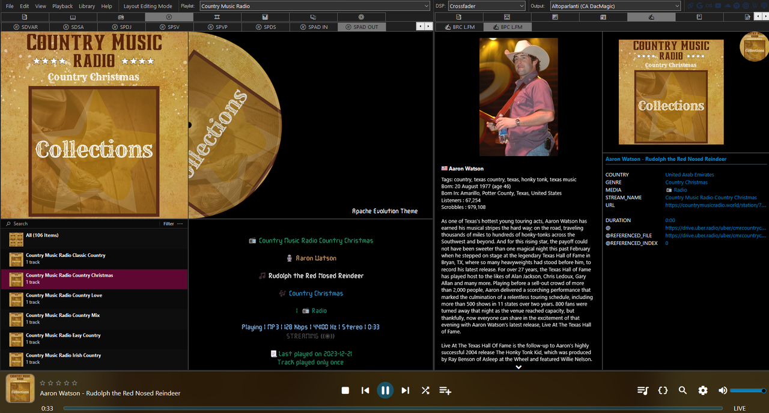
Task: Switch to the SPSV tab
Action: click(x=169, y=27)
